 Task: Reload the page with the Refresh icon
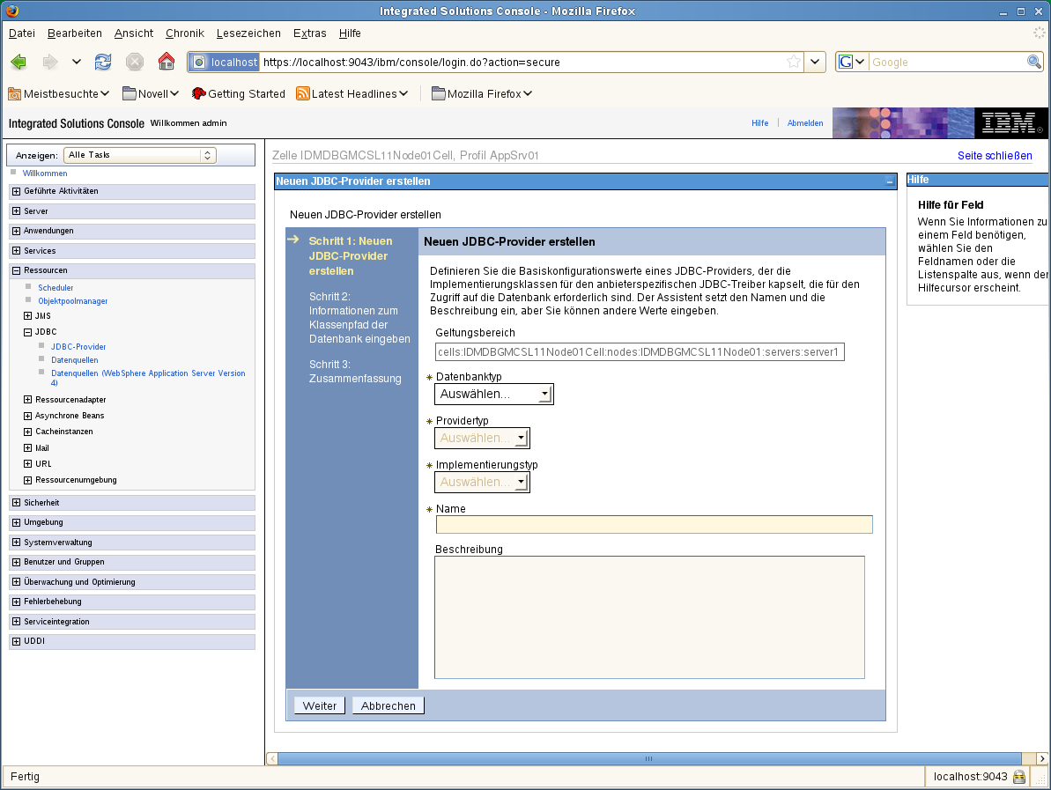102,63
